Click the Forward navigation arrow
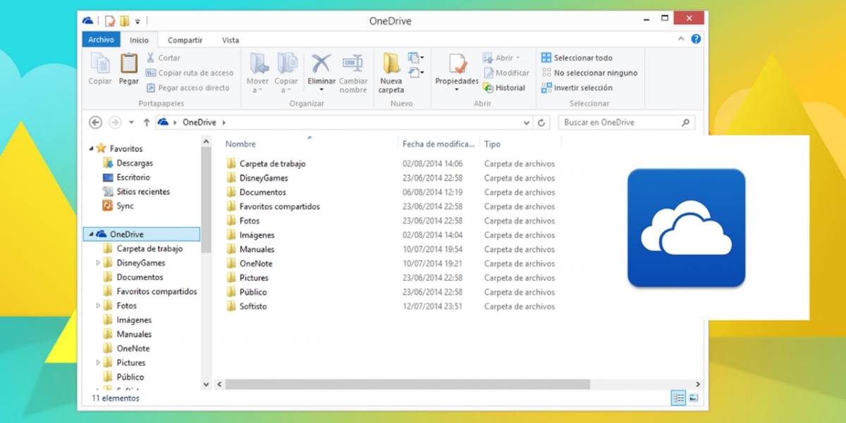The width and height of the screenshot is (846, 423). click(x=115, y=122)
